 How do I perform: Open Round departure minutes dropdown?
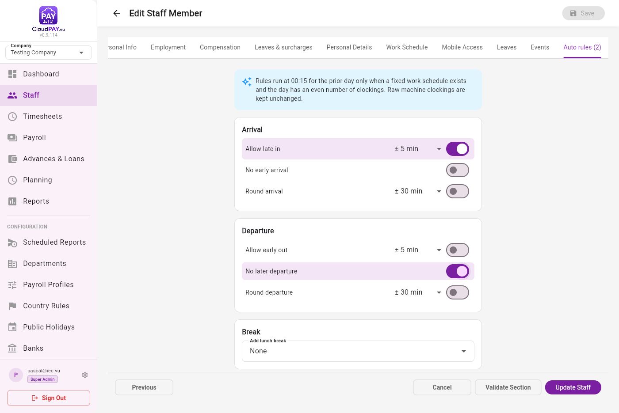click(x=418, y=292)
